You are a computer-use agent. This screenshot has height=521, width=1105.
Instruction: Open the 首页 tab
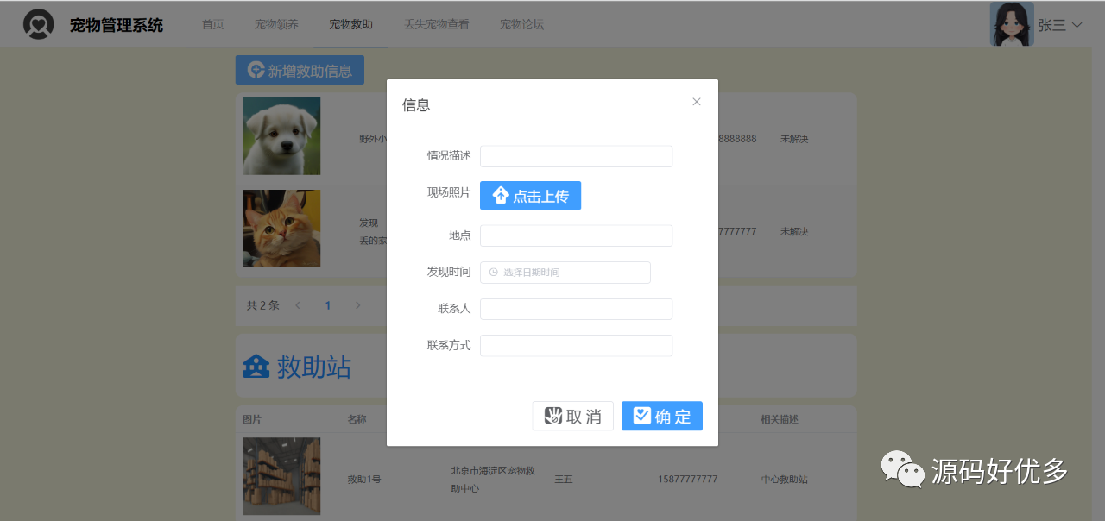click(x=213, y=24)
